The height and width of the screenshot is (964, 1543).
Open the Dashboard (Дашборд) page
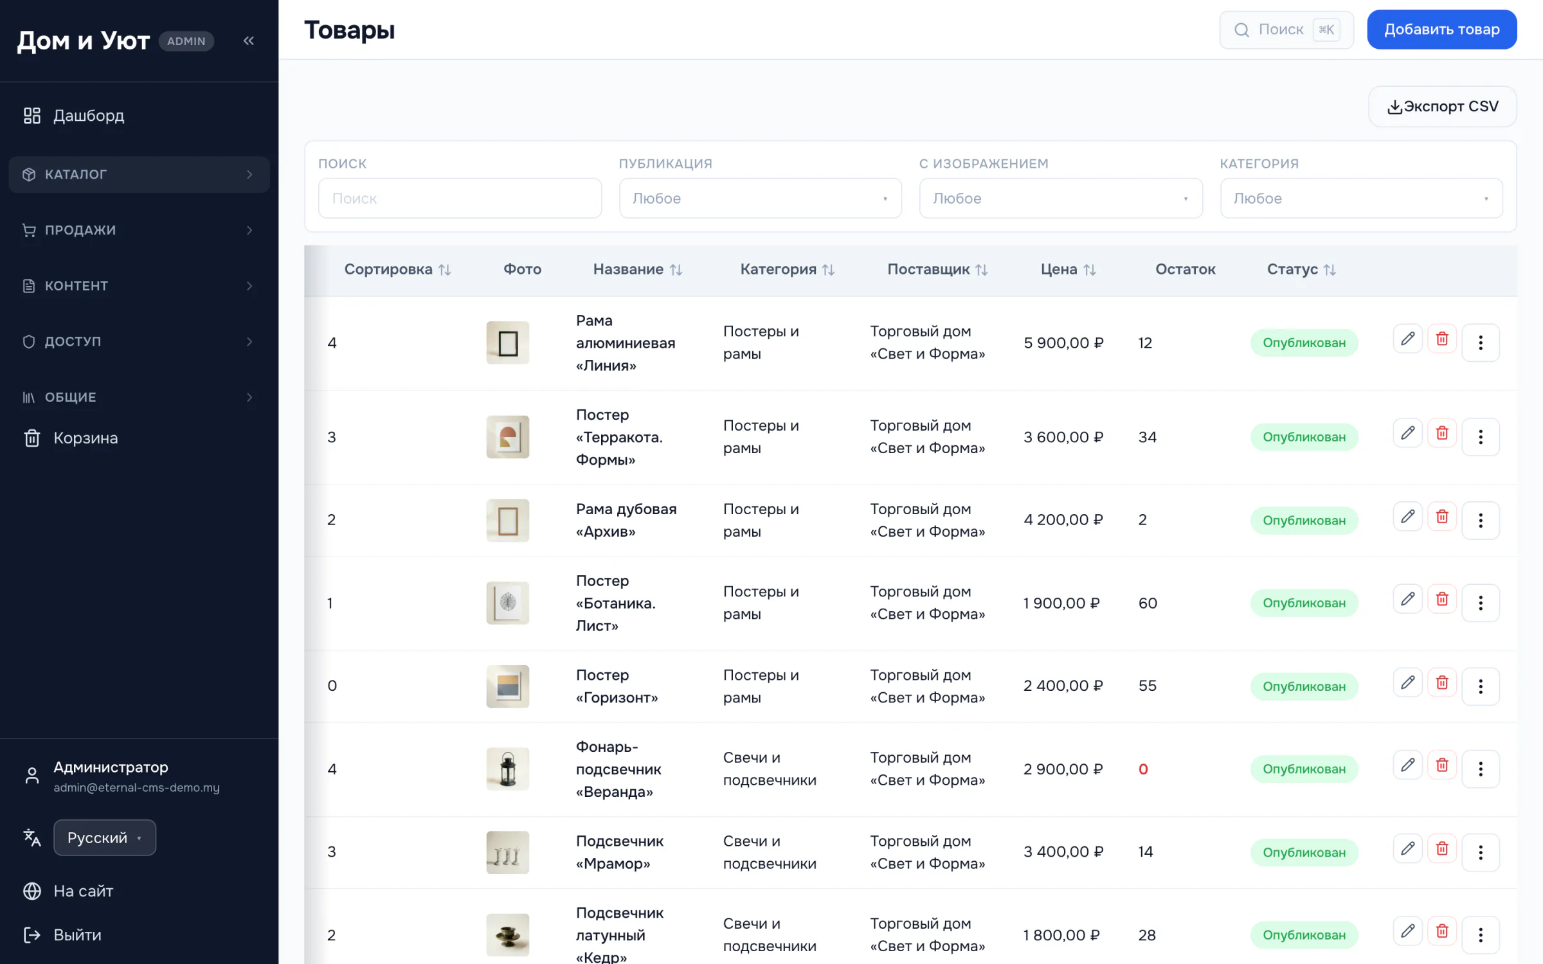pos(139,116)
